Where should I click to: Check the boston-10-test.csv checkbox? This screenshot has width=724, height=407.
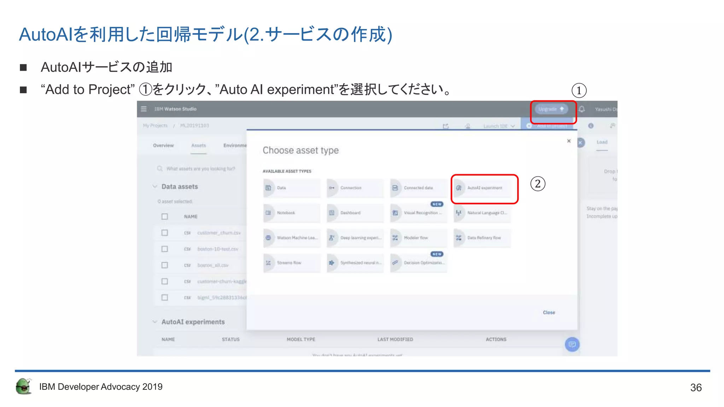point(164,249)
